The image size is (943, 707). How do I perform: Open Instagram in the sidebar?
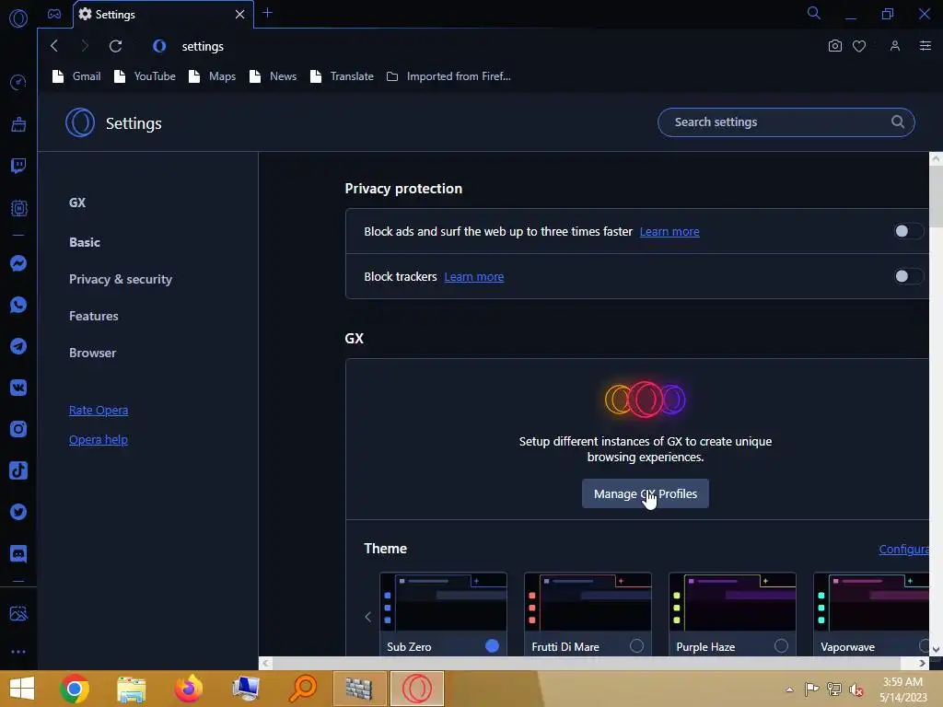click(x=18, y=429)
